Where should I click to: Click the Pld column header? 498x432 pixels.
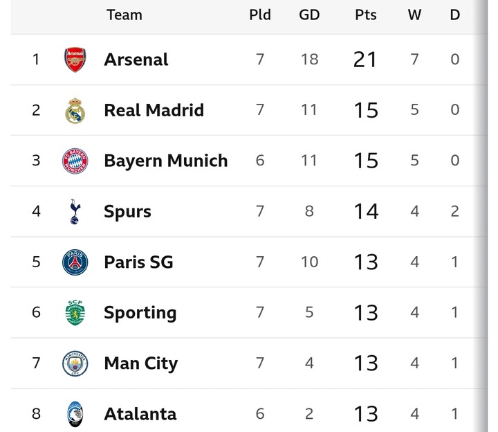point(260,15)
